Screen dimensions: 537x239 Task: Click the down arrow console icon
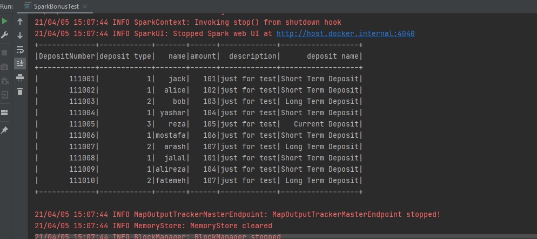coord(20,36)
